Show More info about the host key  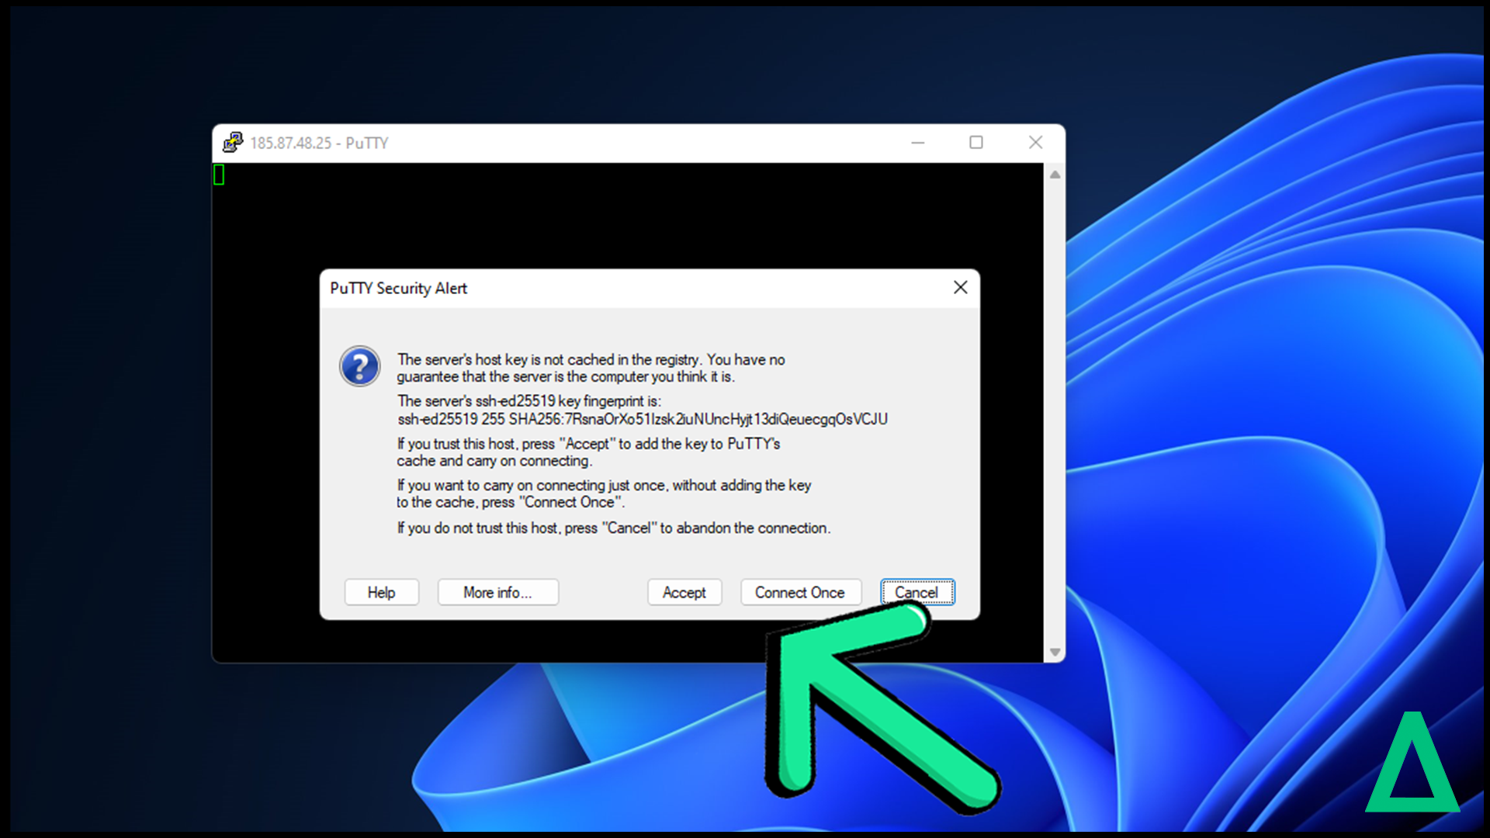[497, 592]
